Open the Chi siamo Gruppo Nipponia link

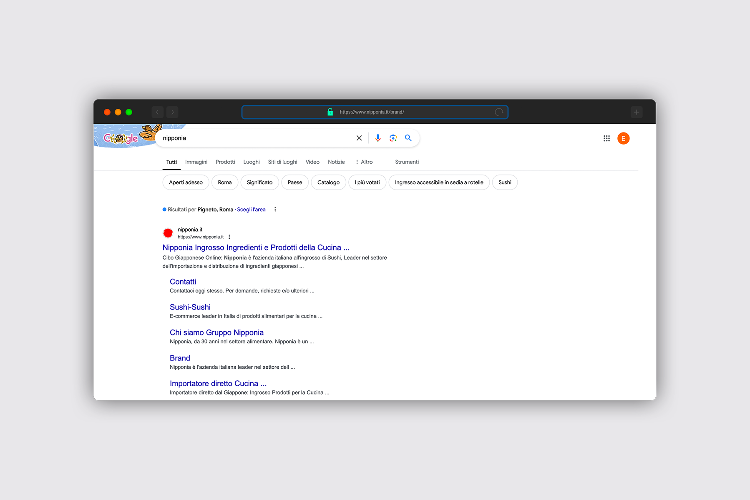click(216, 332)
